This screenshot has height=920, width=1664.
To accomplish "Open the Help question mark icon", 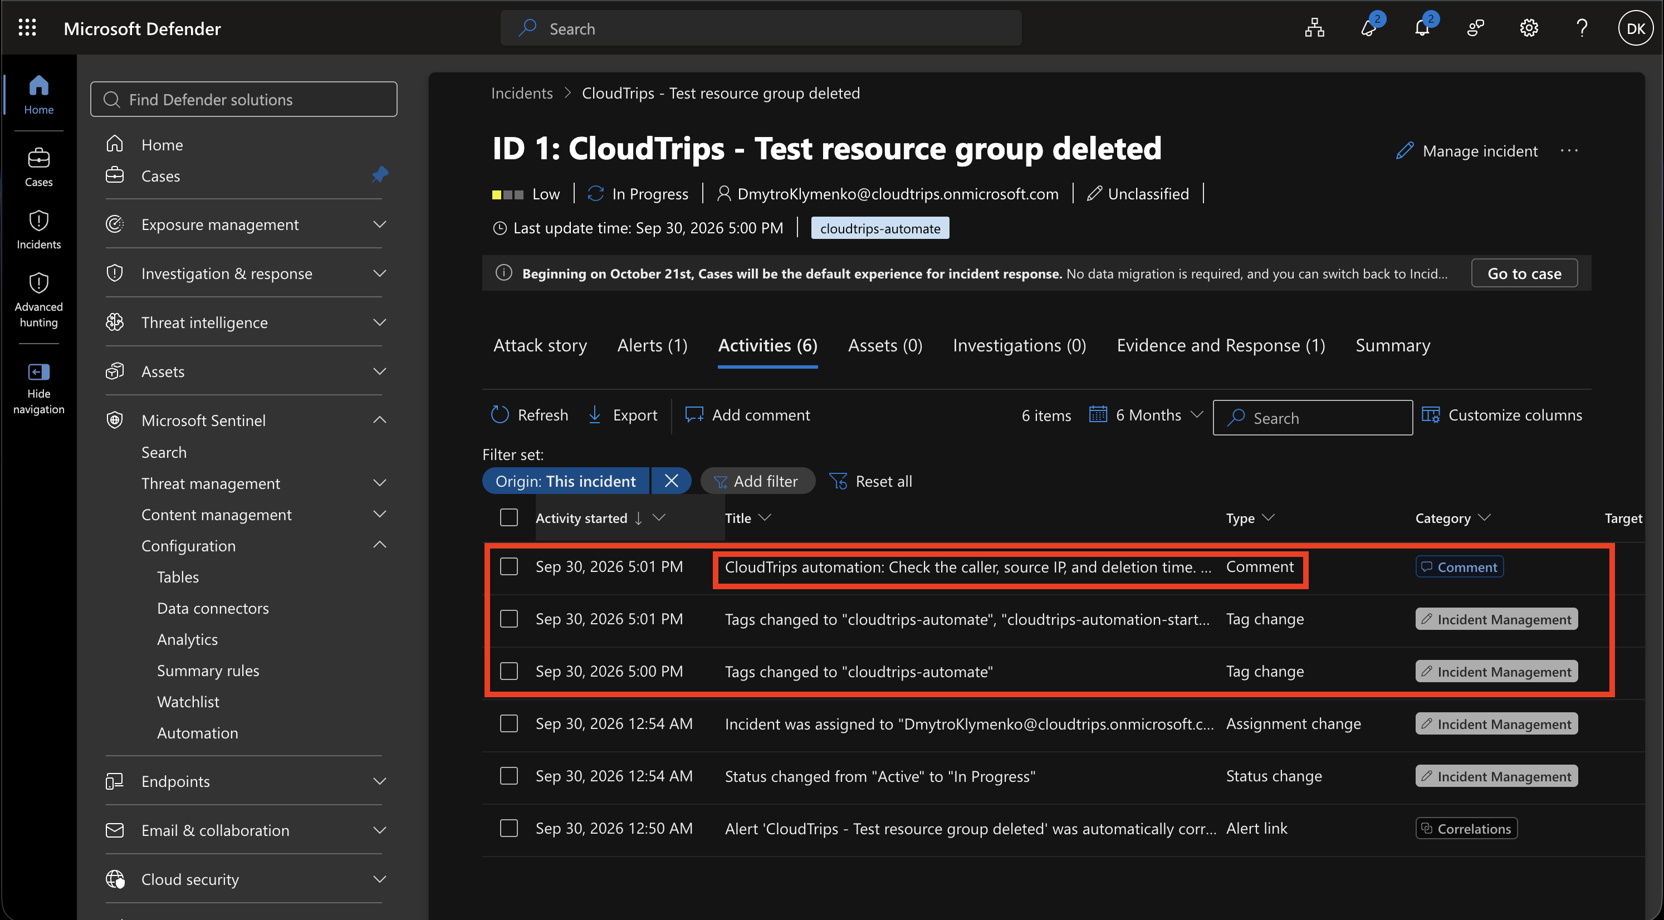I will 1582,28.
